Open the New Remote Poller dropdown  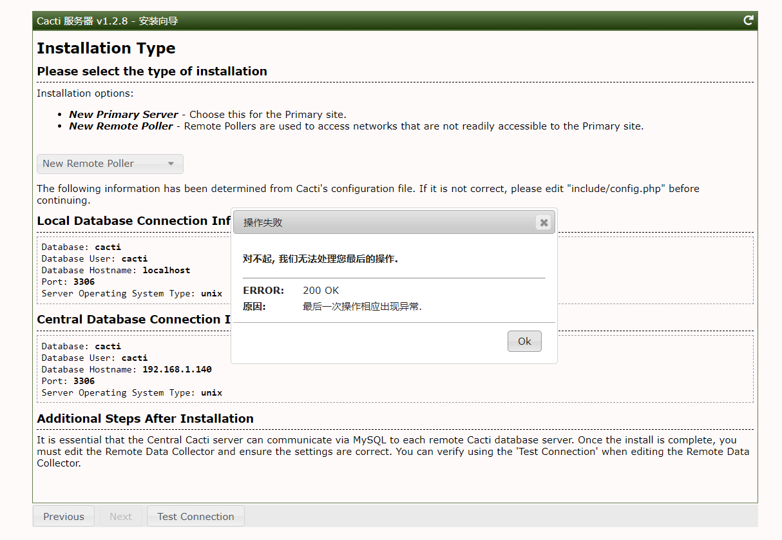tap(110, 164)
